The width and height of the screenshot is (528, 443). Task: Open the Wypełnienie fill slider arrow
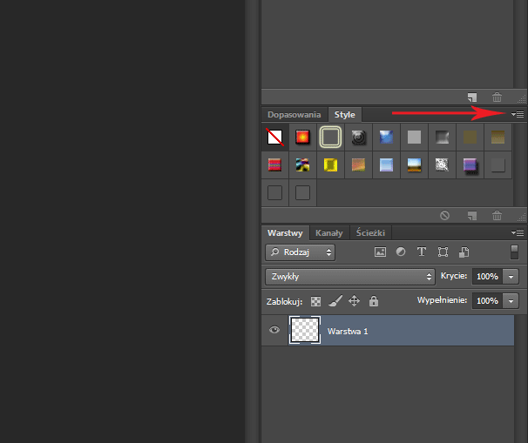pos(511,301)
